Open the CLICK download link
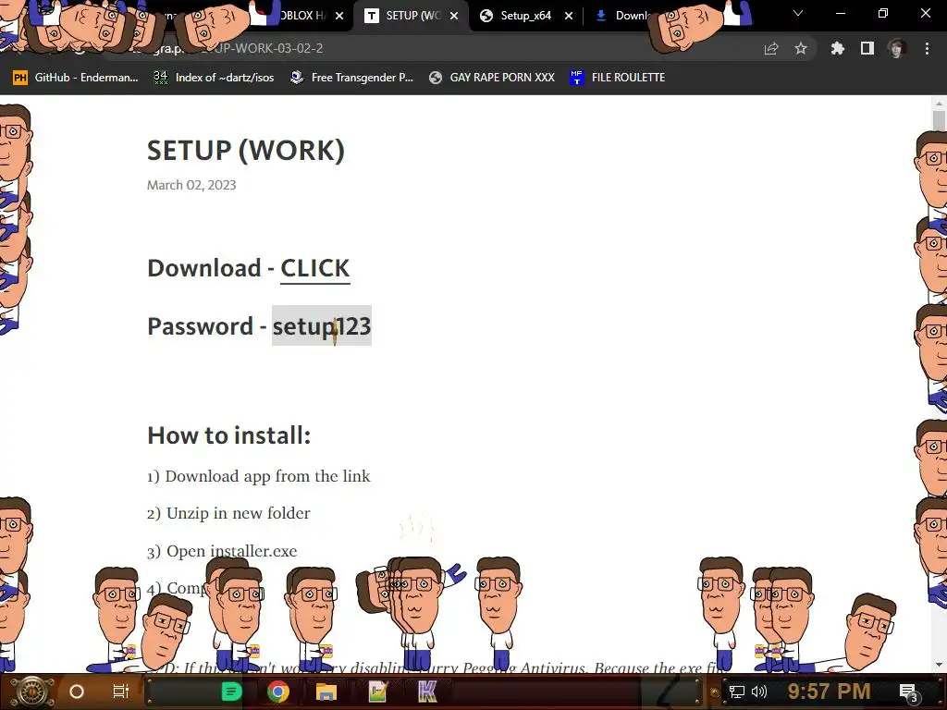The height and width of the screenshot is (710, 947). (x=314, y=268)
